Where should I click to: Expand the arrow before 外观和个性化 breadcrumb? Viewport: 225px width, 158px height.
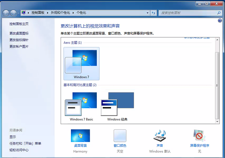tap(48, 13)
